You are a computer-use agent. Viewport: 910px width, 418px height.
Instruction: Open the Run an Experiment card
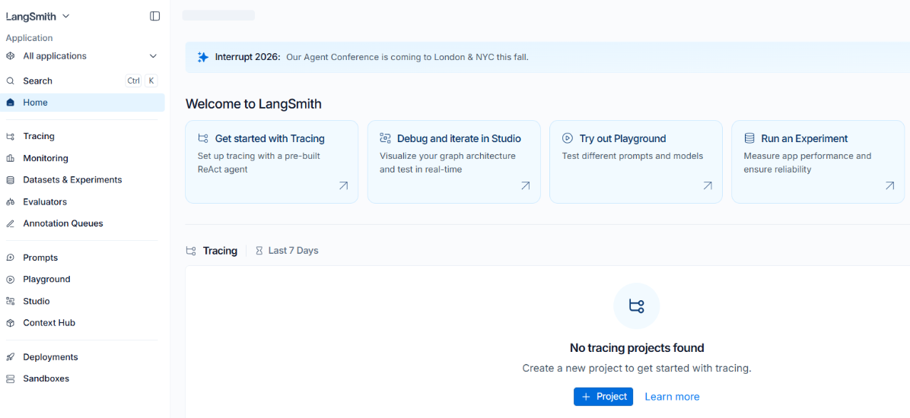(x=818, y=162)
